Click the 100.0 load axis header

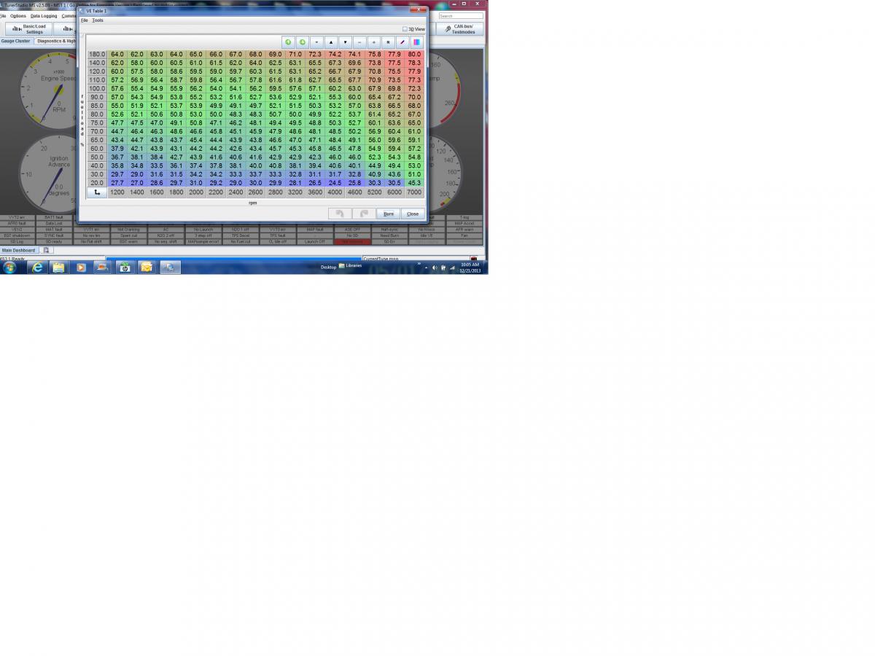(97, 89)
